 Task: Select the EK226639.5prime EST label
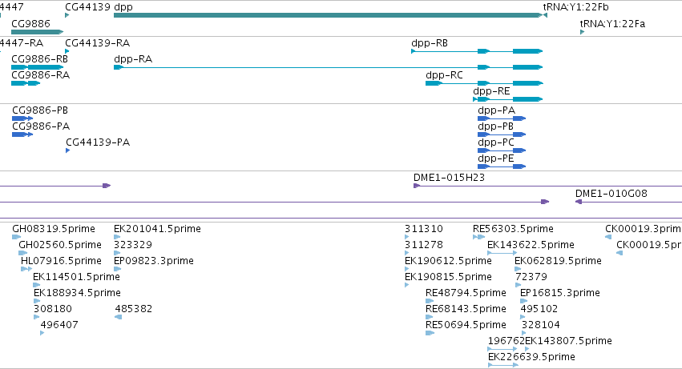531,358
